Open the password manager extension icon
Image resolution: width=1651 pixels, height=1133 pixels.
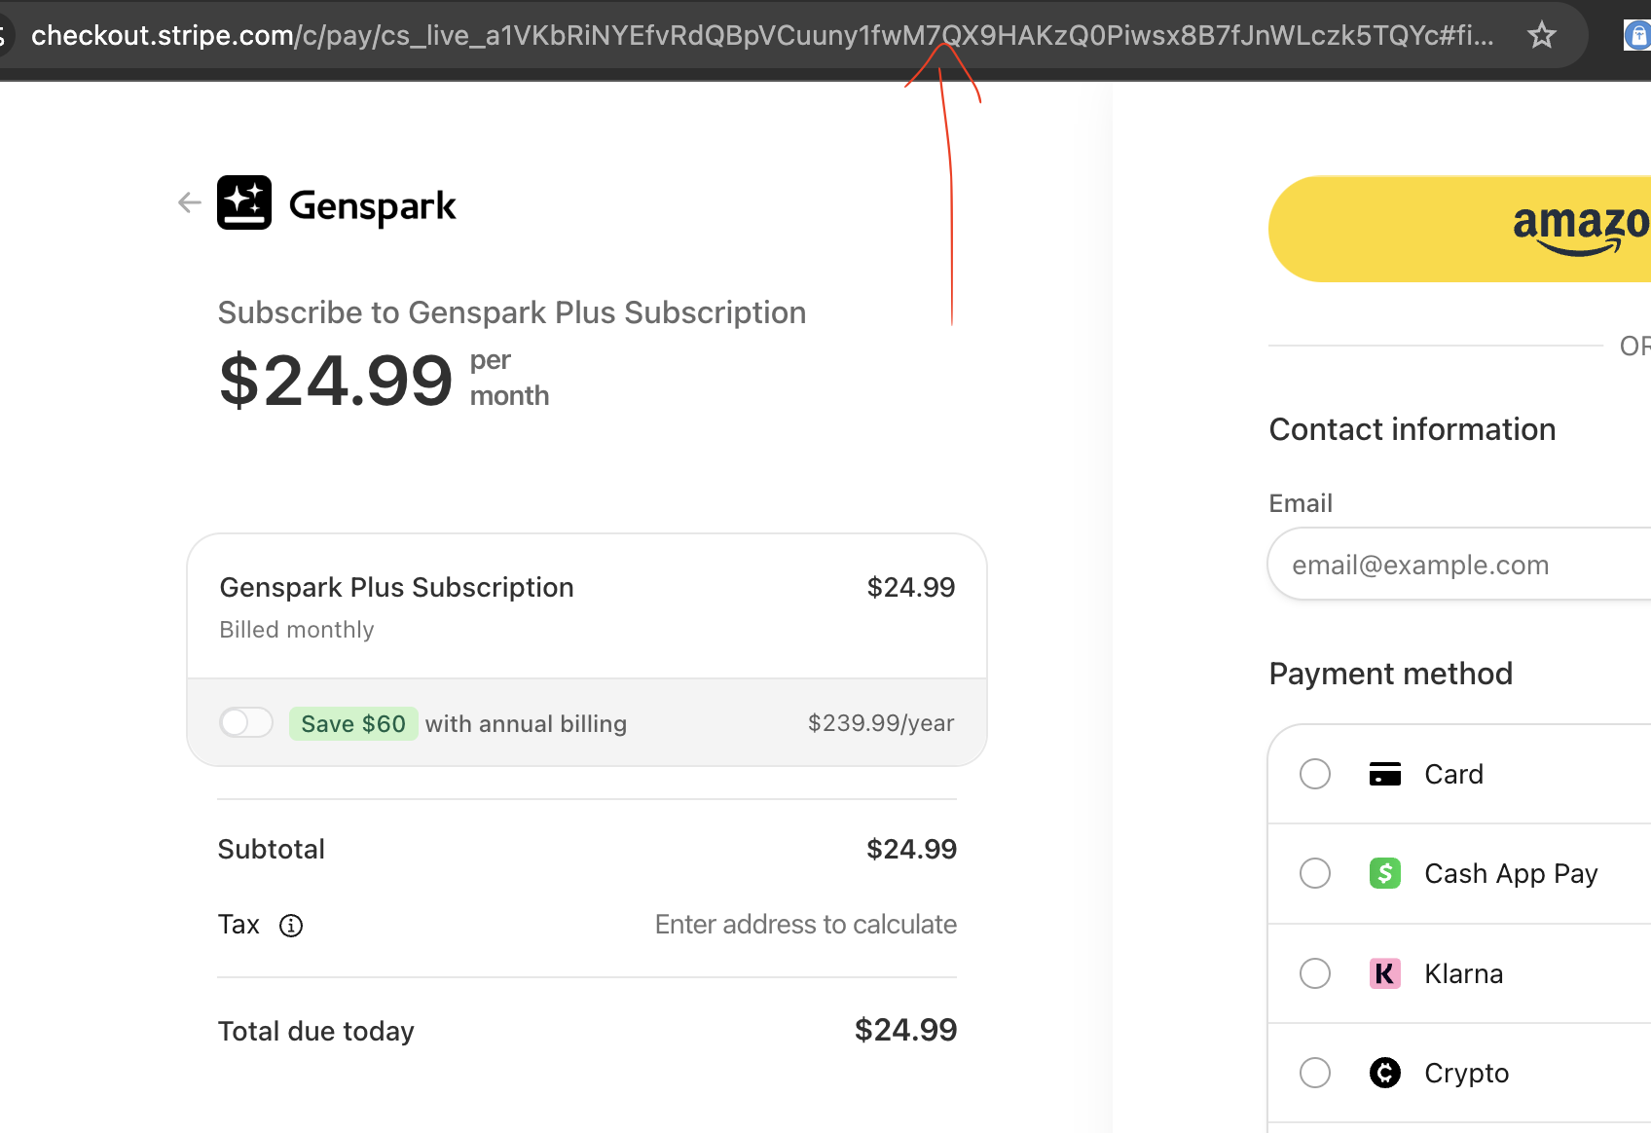coord(1637,36)
